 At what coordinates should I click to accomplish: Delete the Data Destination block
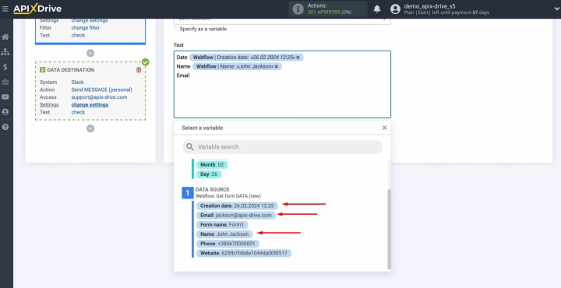139,70
